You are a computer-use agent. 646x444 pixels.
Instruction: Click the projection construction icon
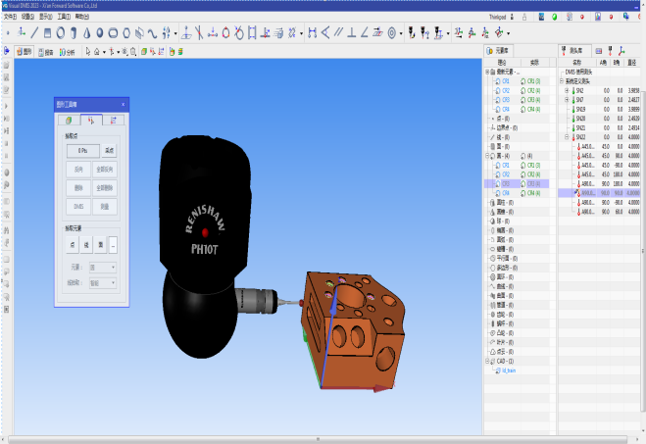186,33
